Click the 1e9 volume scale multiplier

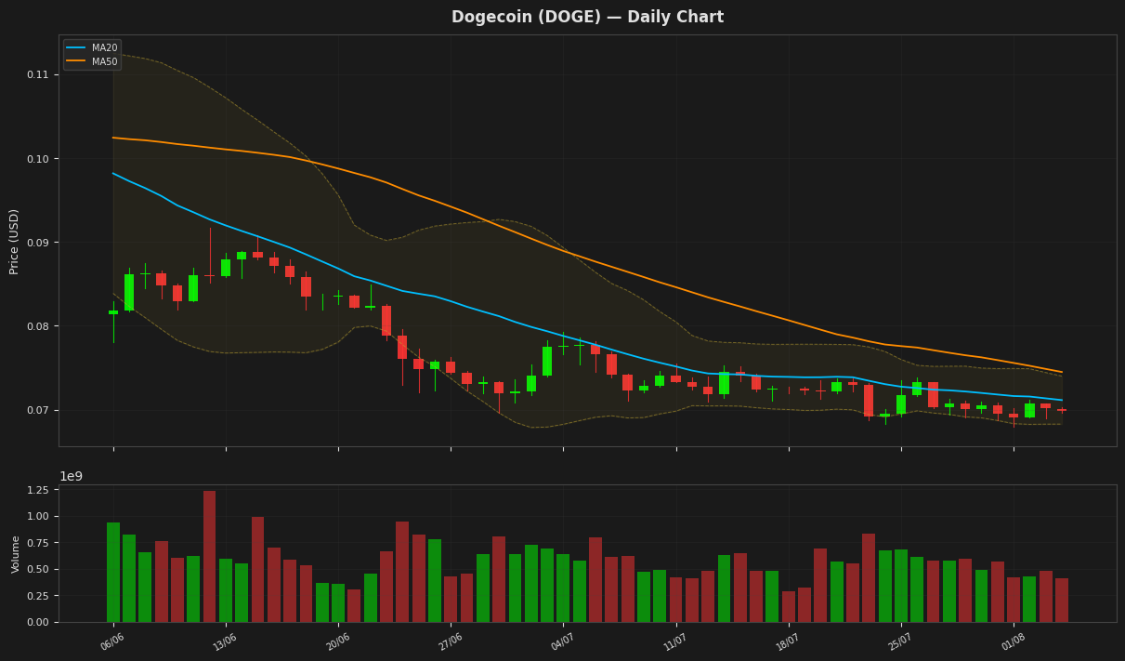tap(72, 476)
